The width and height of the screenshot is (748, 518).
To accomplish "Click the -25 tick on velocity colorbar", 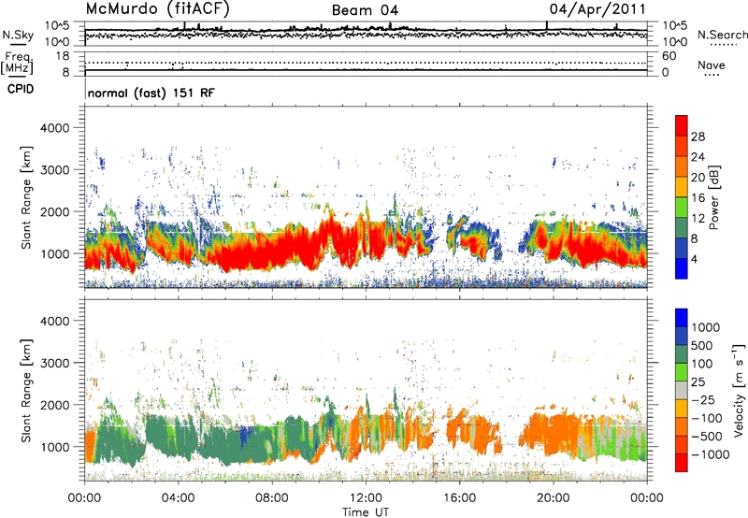I will 704,399.
